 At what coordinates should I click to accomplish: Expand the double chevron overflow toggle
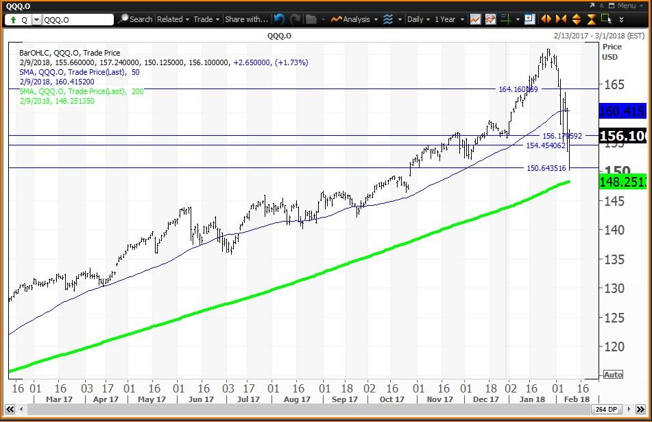tap(621, 19)
